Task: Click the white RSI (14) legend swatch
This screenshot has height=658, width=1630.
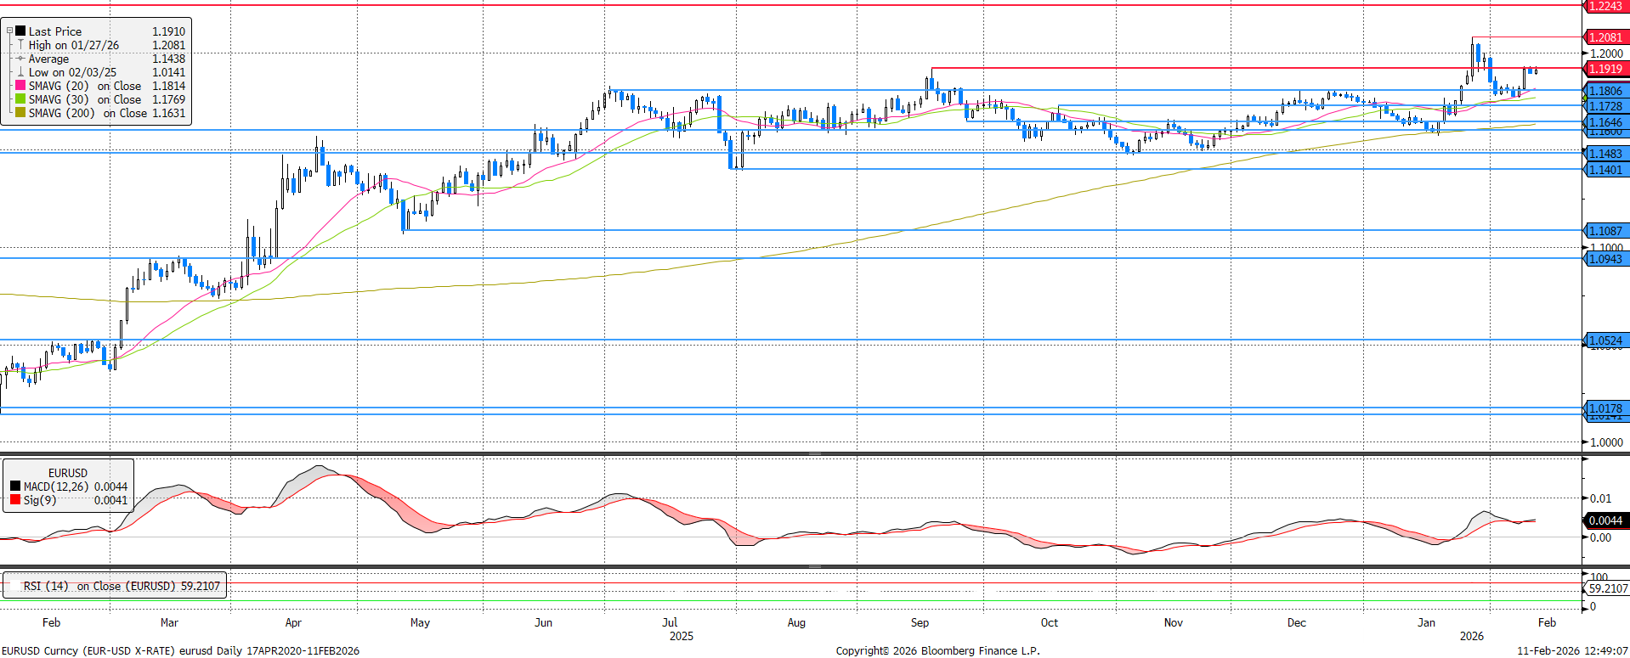Action: coord(14,586)
